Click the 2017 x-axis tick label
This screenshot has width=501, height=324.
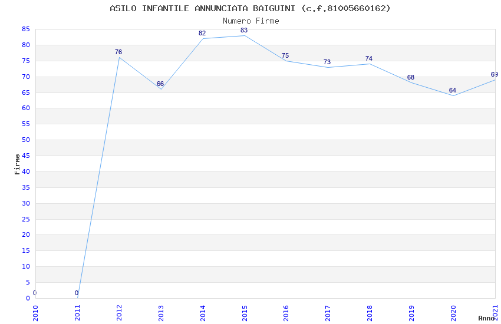pos(328,313)
